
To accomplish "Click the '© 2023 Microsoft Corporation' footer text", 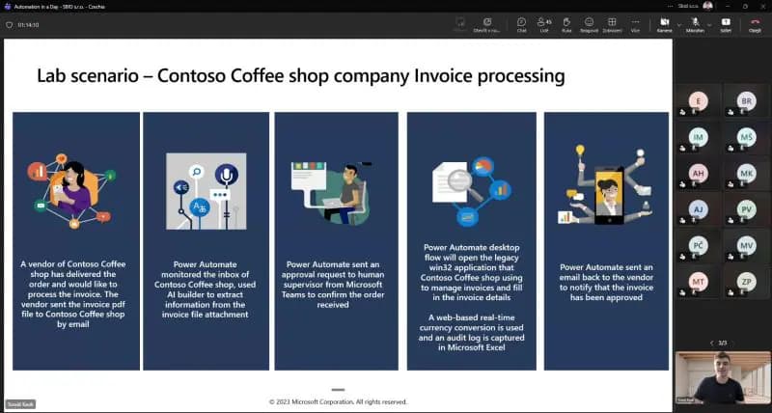I will (x=339, y=401).
